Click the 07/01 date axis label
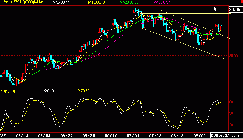Screen dimensions: 243x139 (x=133, y=136)
